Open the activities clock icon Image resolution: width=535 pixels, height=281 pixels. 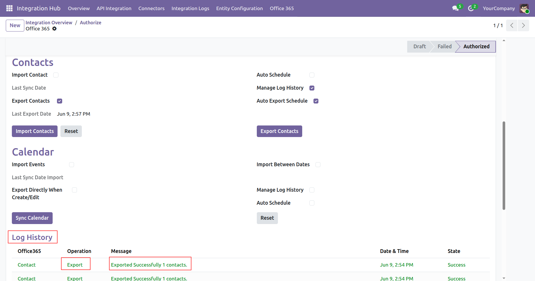tap(471, 8)
